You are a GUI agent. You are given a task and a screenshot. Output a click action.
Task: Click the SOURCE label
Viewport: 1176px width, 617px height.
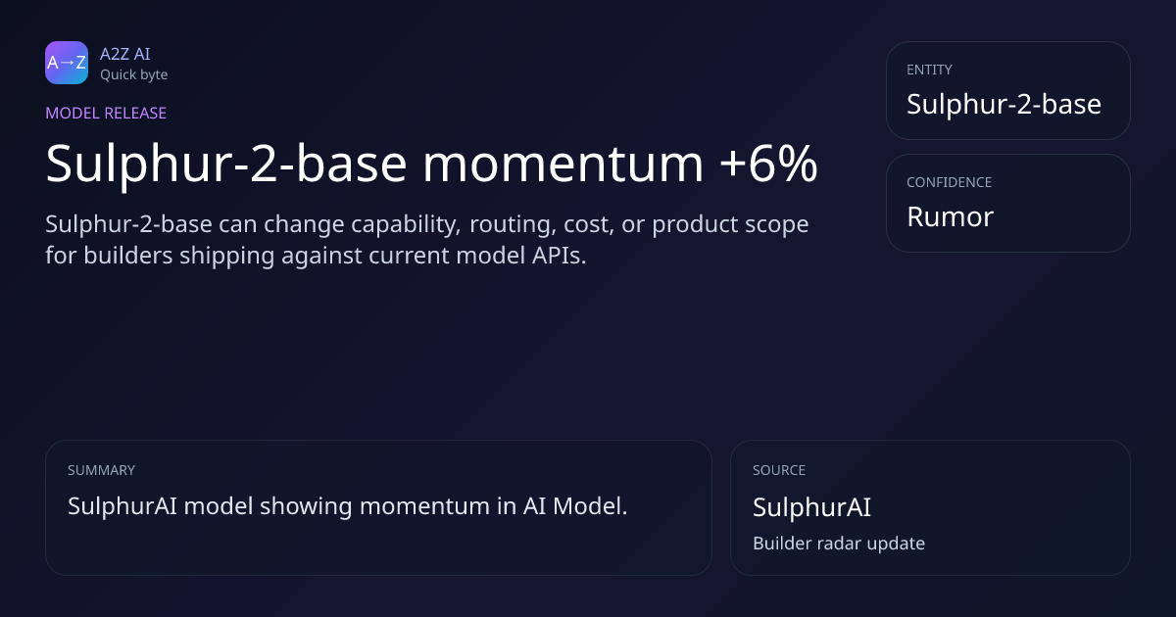pos(779,470)
